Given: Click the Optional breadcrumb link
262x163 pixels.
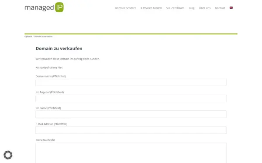Looking at the screenshot, I should pos(28,37).
